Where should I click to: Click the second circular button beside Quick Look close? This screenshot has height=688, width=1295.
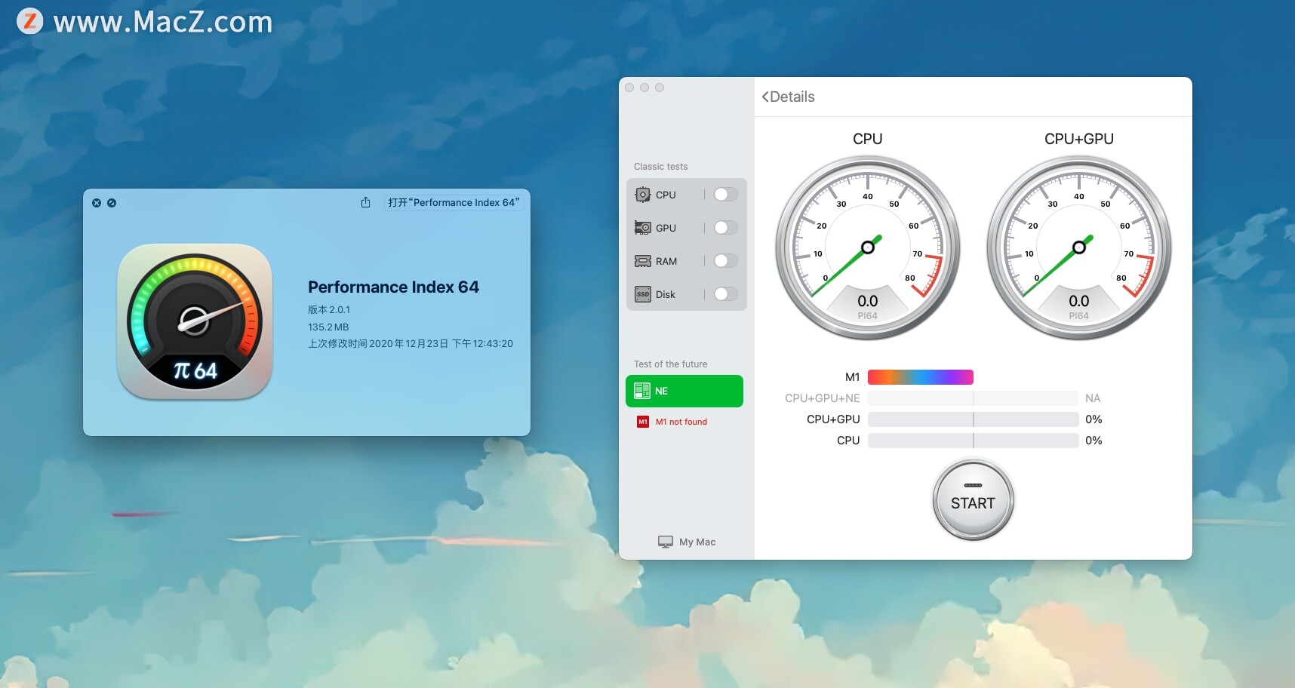[112, 203]
